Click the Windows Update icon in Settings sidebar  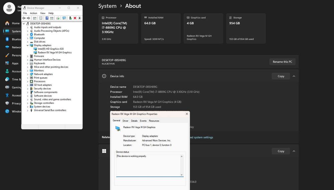coord(7,111)
